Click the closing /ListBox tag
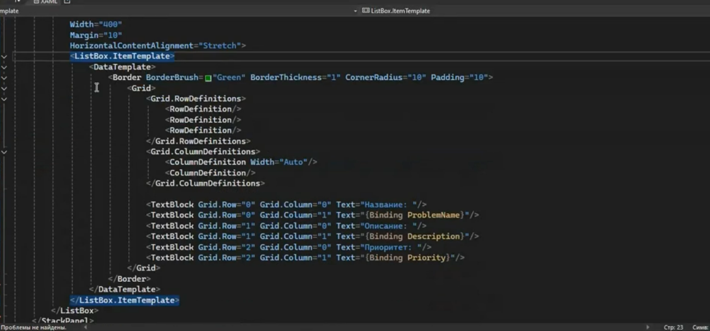The height and width of the screenshot is (331, 710). pyautogui.click(x=74, y=311)
